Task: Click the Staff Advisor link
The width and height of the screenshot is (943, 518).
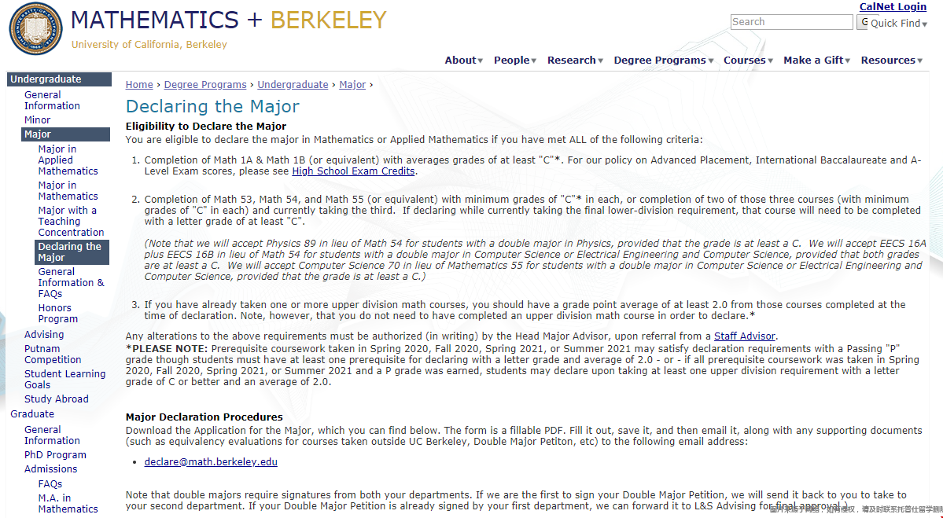Action: pos(744,336)
